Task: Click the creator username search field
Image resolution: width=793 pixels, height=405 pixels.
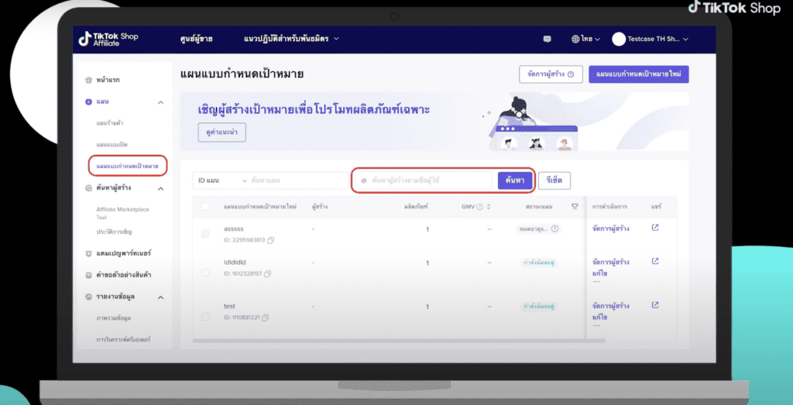Action: coord(423,180)
